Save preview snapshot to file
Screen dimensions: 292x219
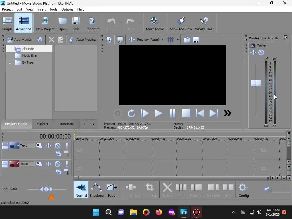click(x=196, y=40)
